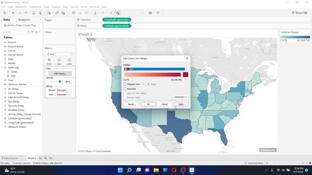
Task: Click the New Worksheet tab icon at bottom
Action: [x=40, y=158]
